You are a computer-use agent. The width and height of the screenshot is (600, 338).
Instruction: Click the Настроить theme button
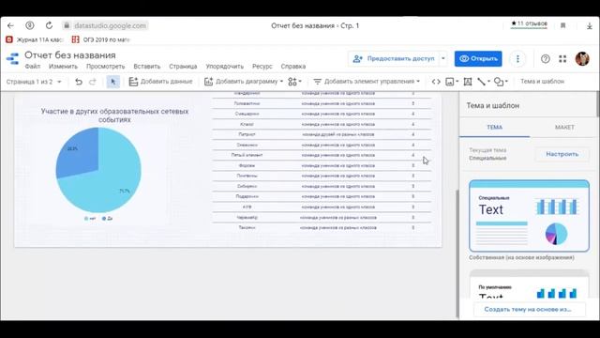tap(562, 154)
